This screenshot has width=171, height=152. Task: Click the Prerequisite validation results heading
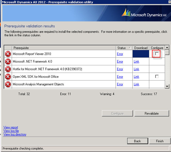click(x=30, y=26)
